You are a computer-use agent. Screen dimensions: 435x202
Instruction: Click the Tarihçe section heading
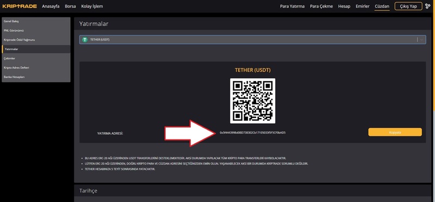click(88, 191)
